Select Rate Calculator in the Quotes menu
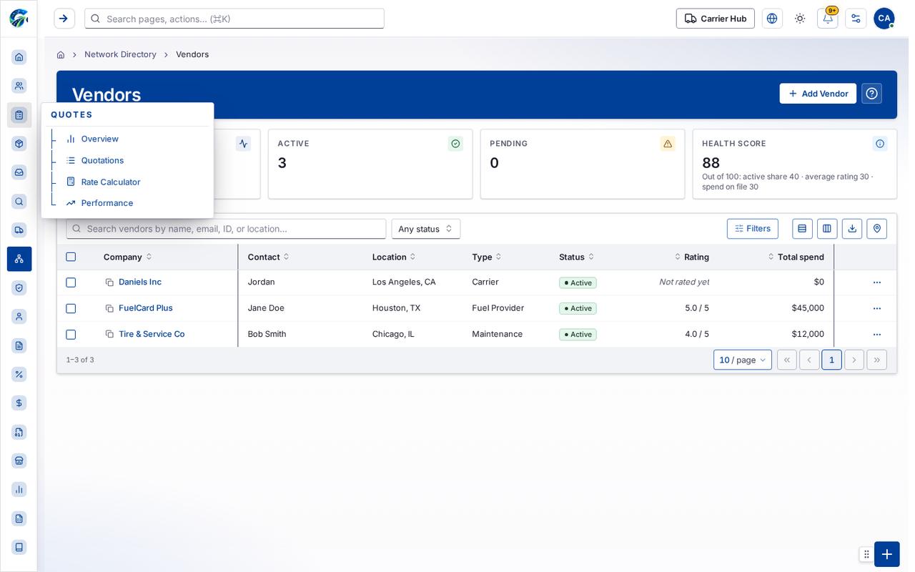Screen dimensions: 915x572 [111, 182]
